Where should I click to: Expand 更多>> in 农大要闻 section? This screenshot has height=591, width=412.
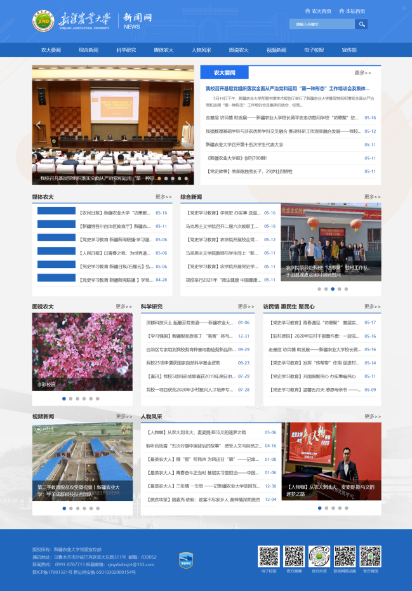(362, 73)
